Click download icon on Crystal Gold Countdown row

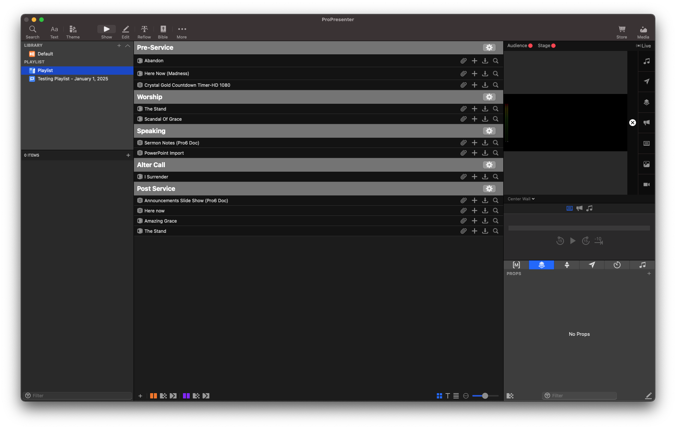click(485, 85)
